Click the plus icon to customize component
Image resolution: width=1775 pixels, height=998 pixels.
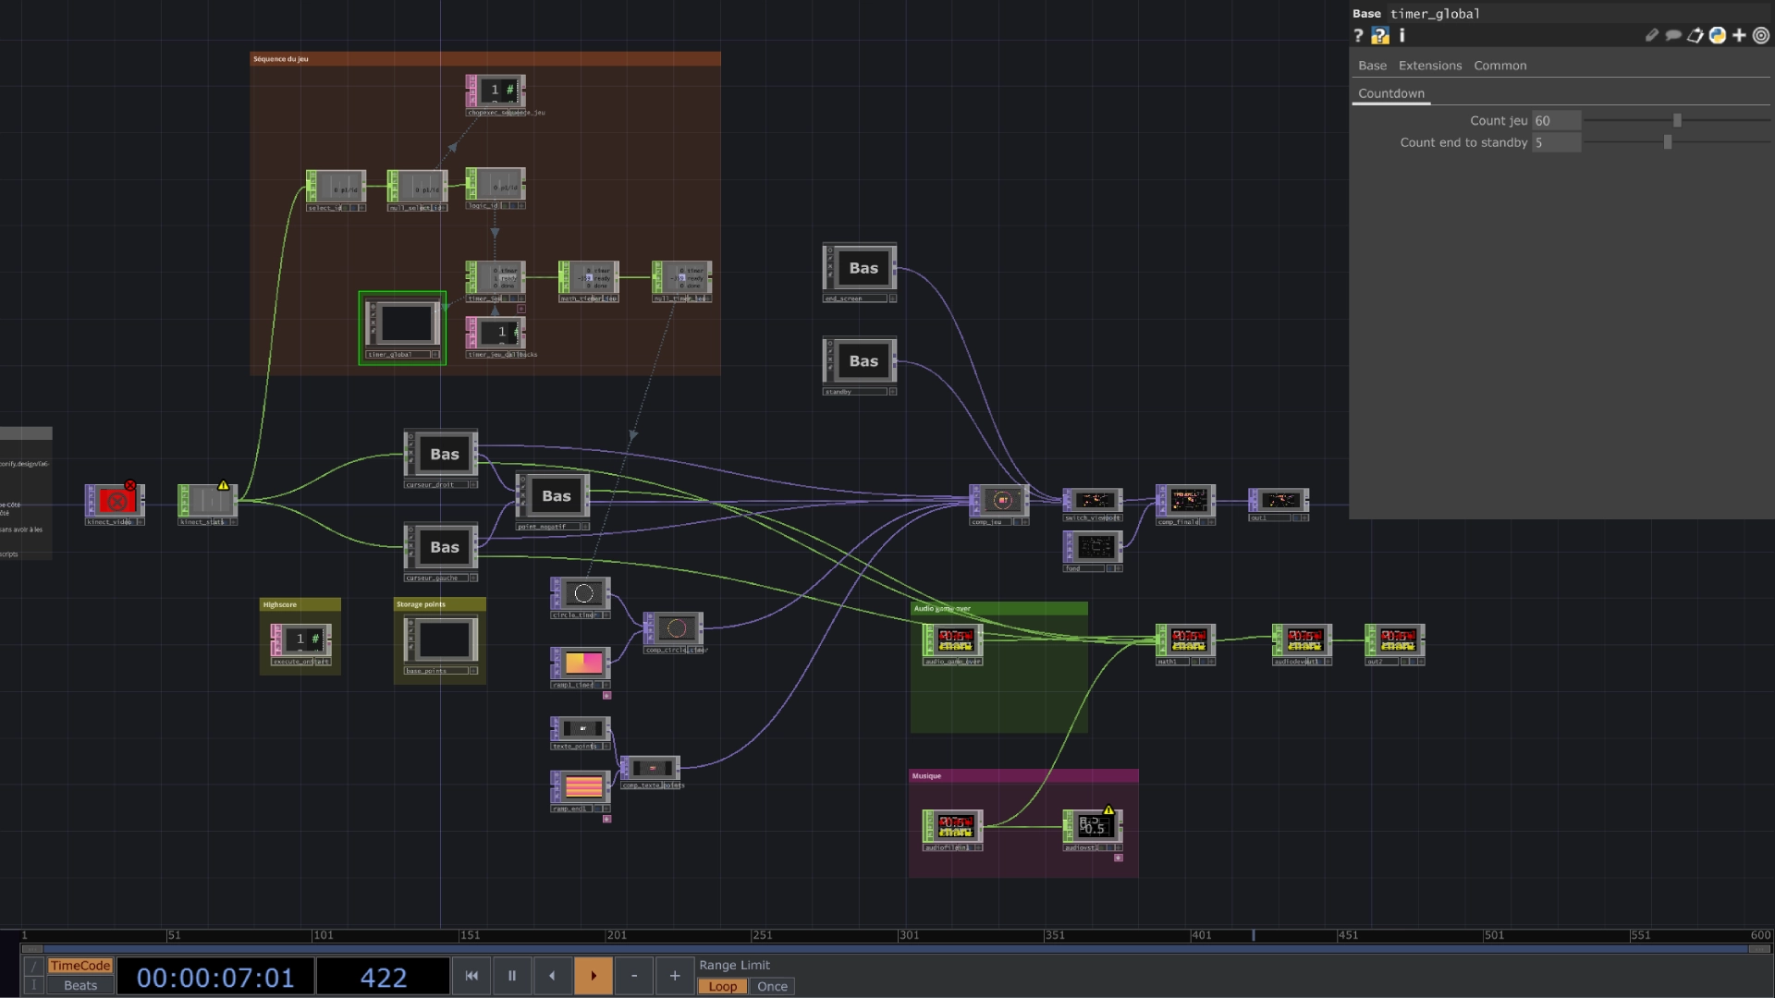[1740, 35]
